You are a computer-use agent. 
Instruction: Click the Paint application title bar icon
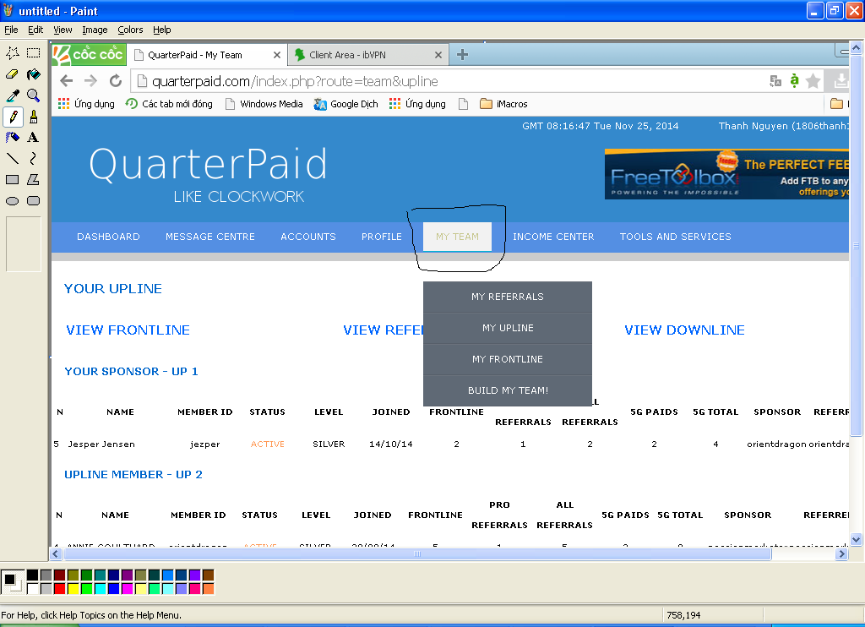(x=8, y=10)
